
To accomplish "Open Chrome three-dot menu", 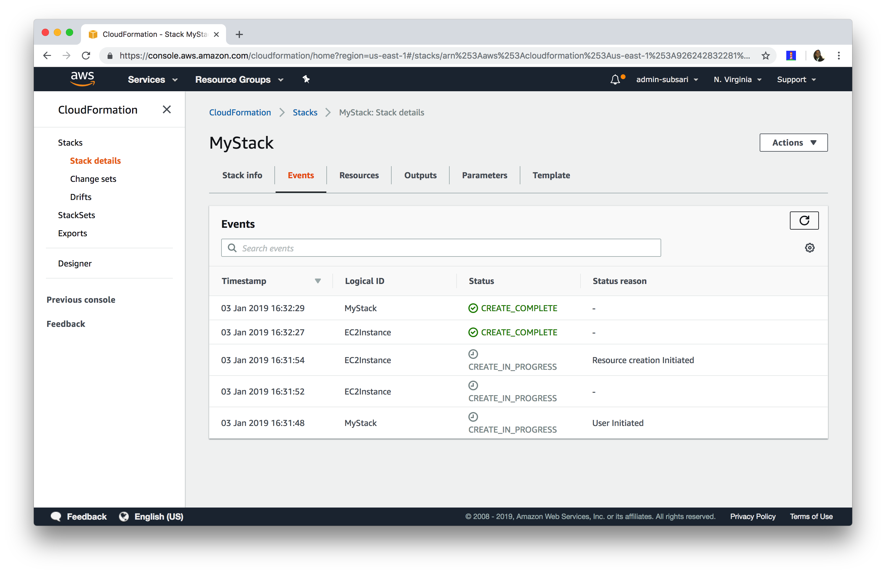I will (x=838, y=56).
